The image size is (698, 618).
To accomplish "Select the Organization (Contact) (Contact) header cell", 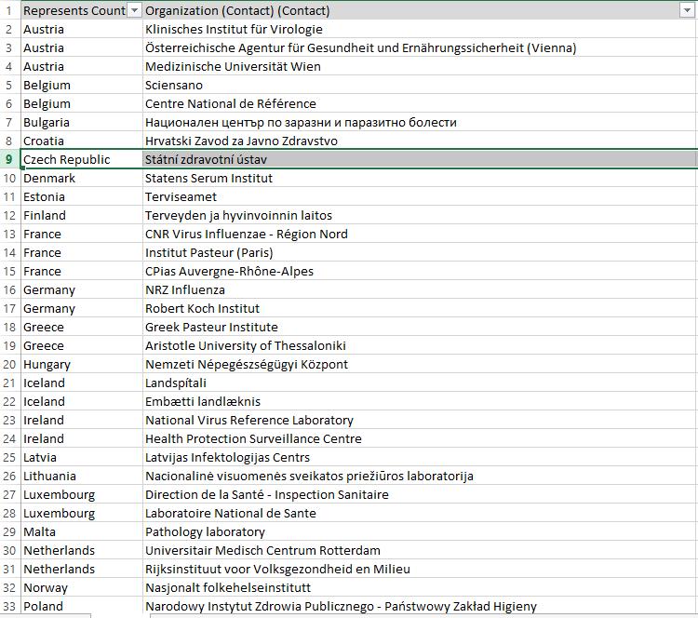I will tap(420, 10).
